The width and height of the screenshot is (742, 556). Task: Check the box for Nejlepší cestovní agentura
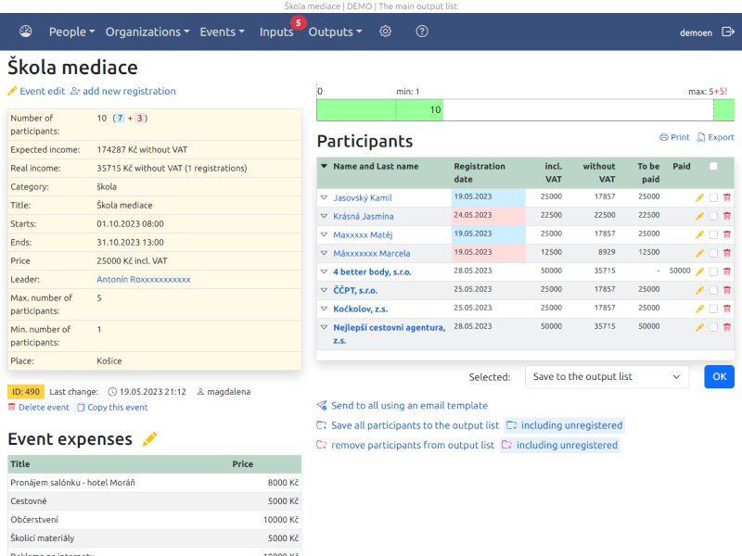point(713,327)
